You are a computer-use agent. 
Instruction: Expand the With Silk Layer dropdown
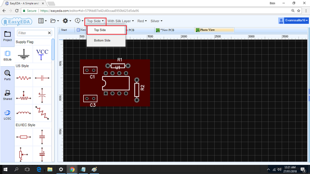pyautogui.click(x=121, y=21)
